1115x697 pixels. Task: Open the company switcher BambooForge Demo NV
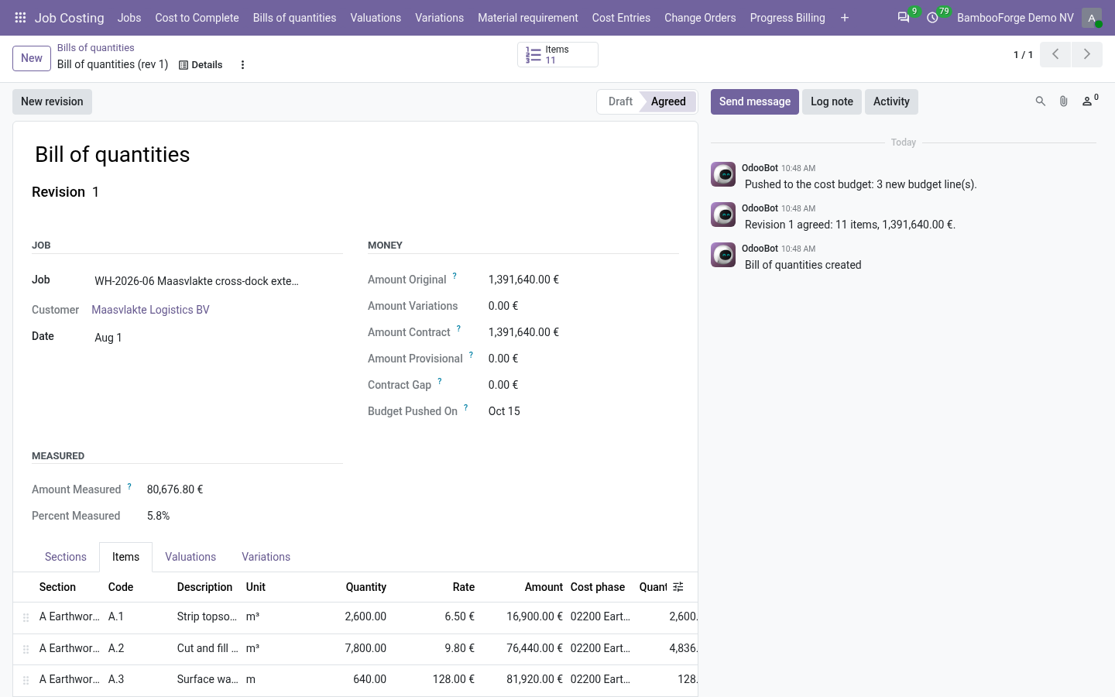pyautogui.click(x=1015, y=18)
